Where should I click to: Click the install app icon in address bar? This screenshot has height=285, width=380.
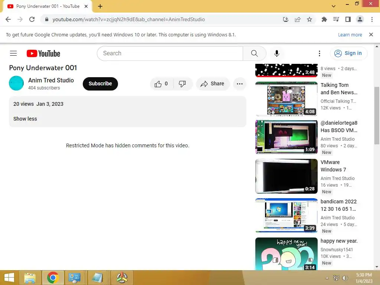click(x=286, y=19)
